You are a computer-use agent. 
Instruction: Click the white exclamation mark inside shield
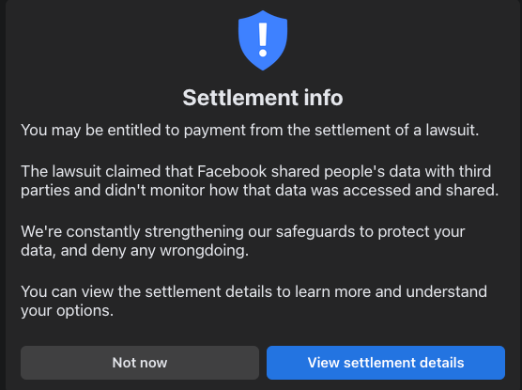(x=263, y=39)
